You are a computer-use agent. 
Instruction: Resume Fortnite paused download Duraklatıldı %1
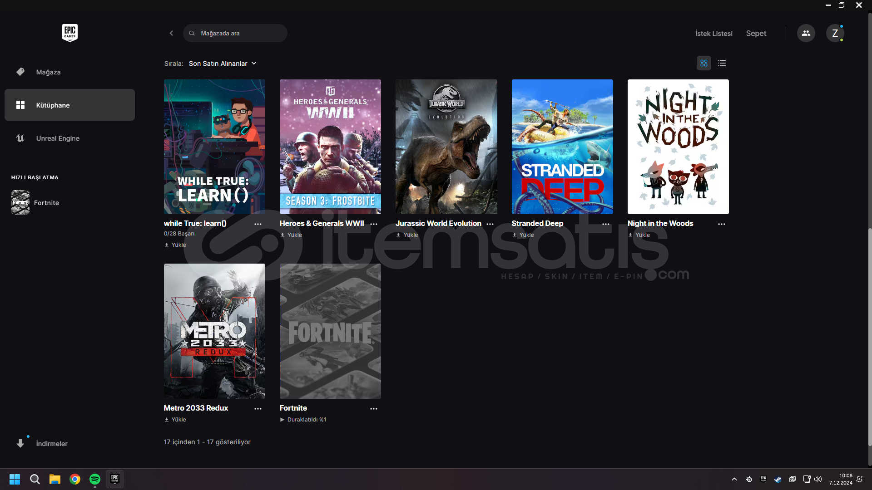pos(303,420)
